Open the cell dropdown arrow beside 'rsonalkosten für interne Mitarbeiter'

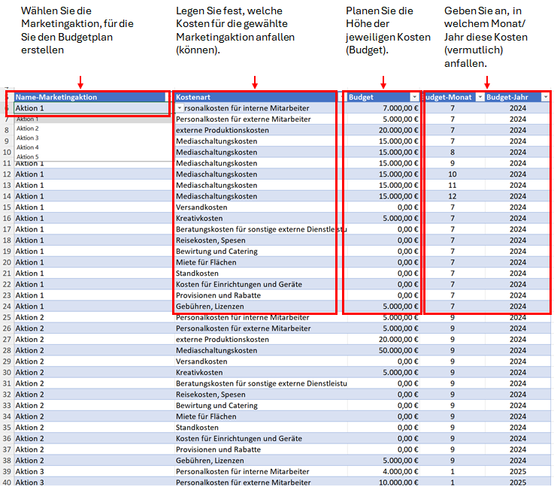click(x=180, y=108)
